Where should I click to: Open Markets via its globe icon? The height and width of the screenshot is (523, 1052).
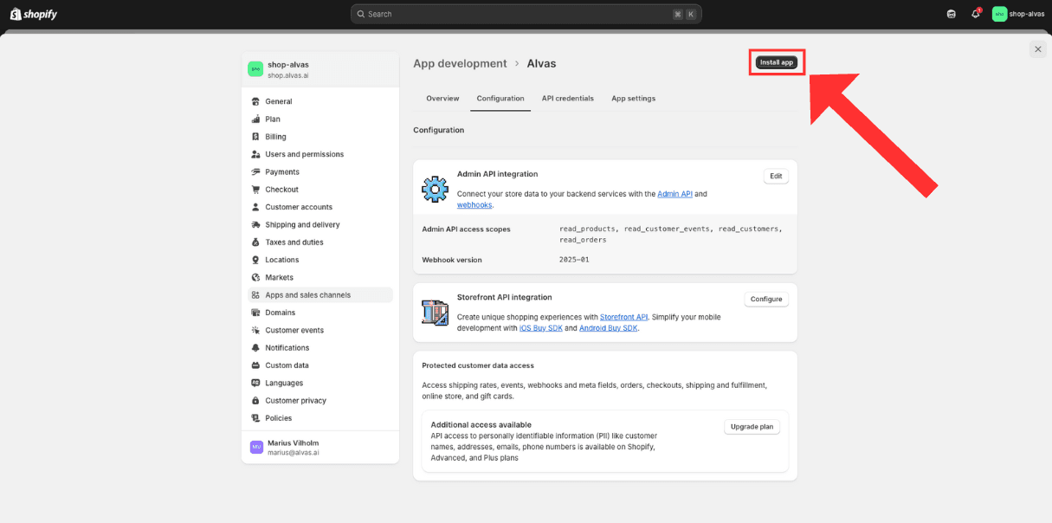[x=255, y=278]
